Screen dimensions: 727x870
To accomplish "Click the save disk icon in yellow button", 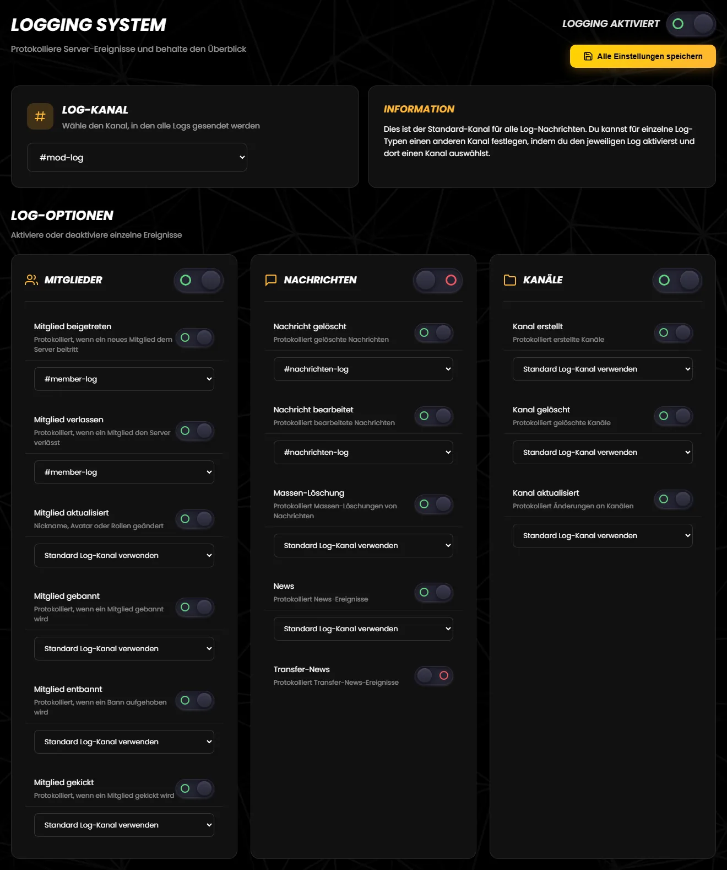I will pos(588,56).
